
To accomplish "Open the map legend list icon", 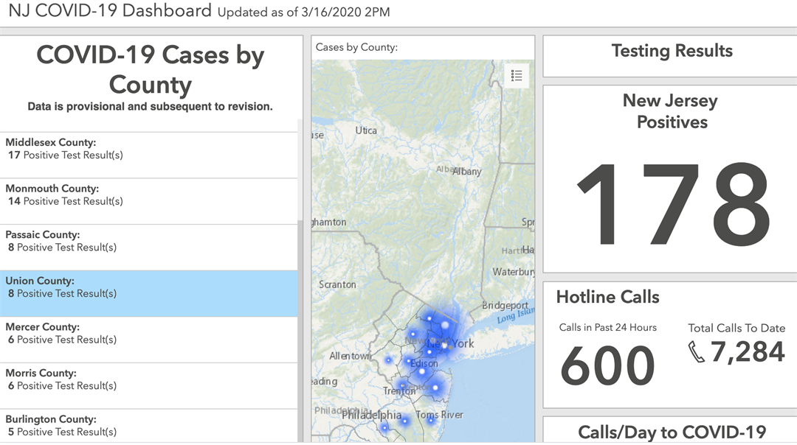I will tap(517, 76).
